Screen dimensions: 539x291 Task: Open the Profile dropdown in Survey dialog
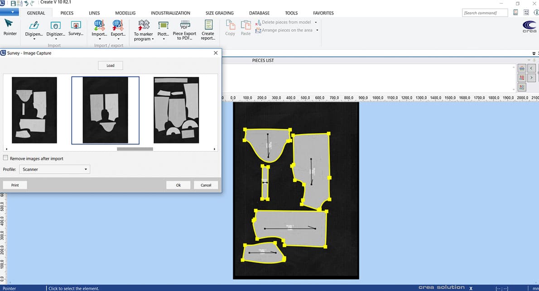(85, 169)
